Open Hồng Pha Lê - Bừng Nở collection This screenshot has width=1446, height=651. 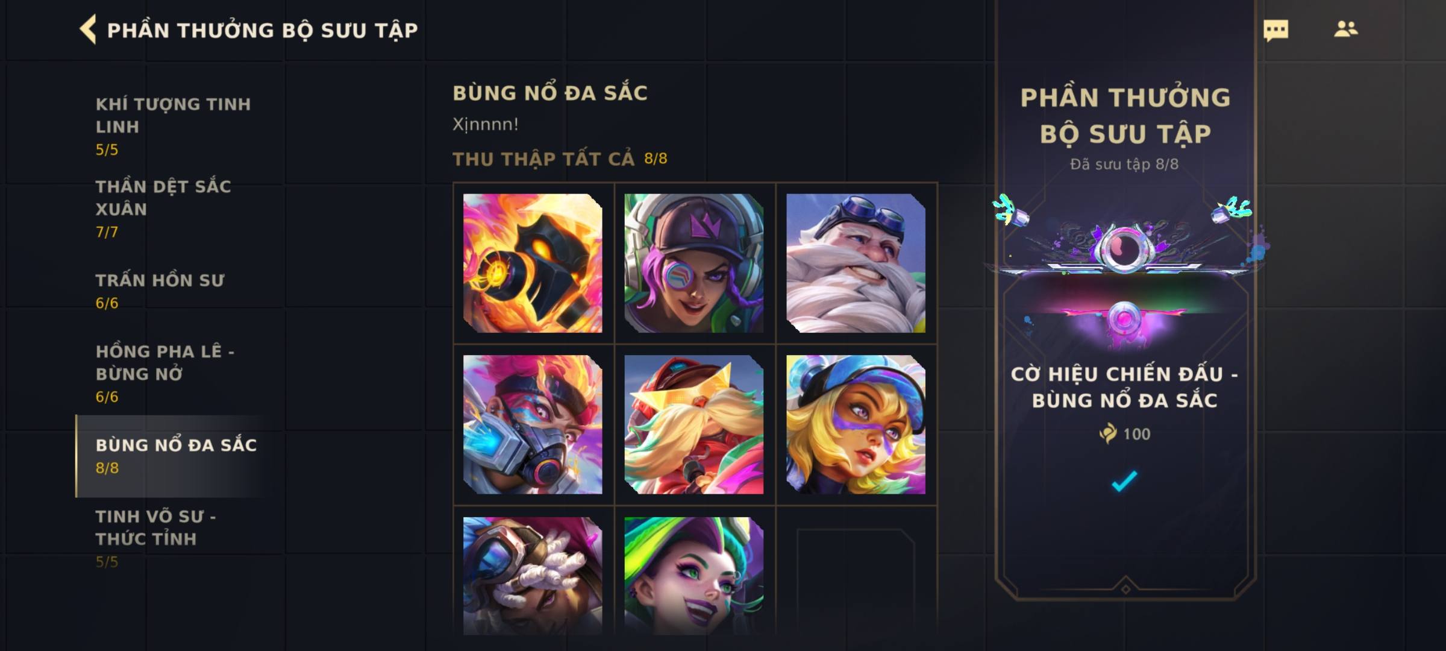(175, 373)
